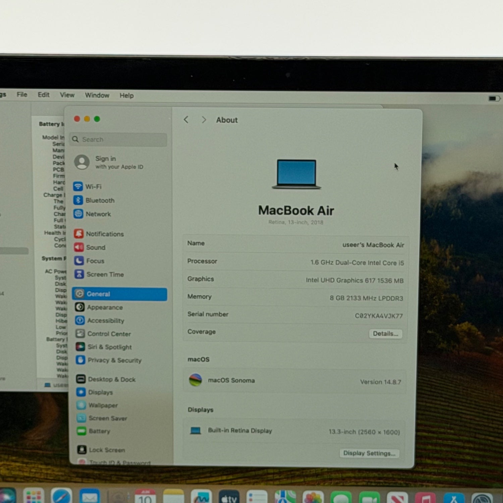The height and width of the screenshot is (503, 503).
Task: Open Launchpad from the Dock
Action: [x=34, y=496]
